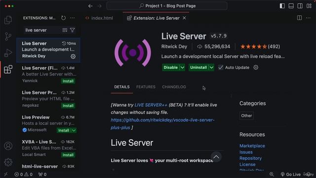Refresh the extensions list
Screen dimensions: 316x178
point(64,18)
